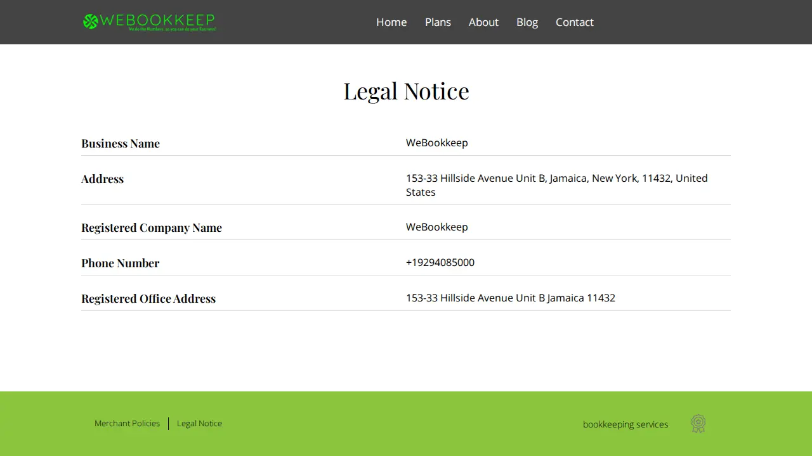Click the Business Name label
Image resolution: width=812 pixels, height=456 pixels.
pos(121,143)
